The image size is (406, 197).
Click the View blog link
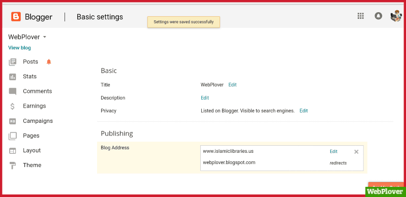pyautogui.click(x=19, y=48)
